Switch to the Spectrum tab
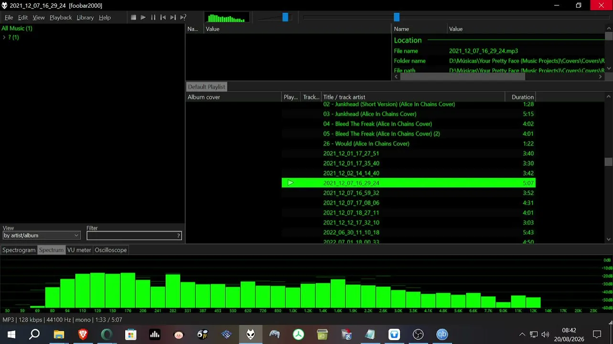 (51, 250)
